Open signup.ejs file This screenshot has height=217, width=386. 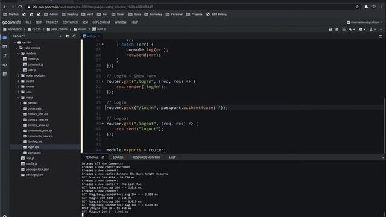34,153
